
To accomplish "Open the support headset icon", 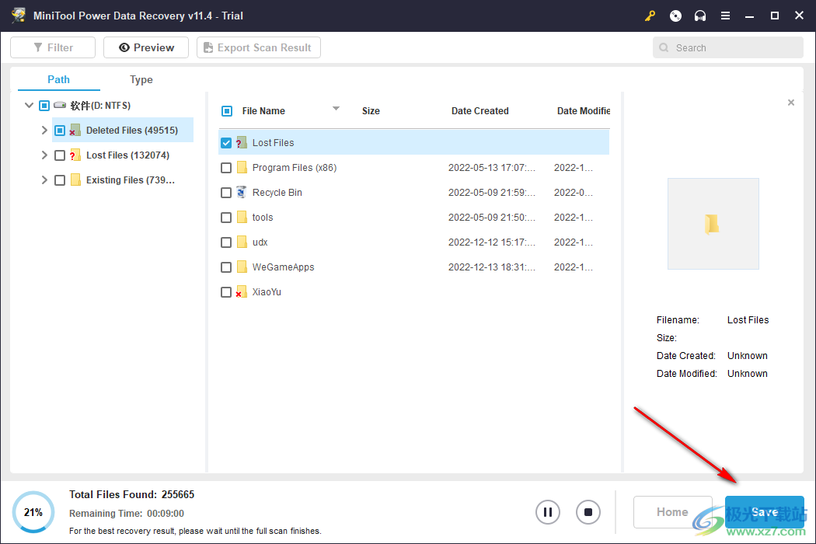I will (700, 16).
